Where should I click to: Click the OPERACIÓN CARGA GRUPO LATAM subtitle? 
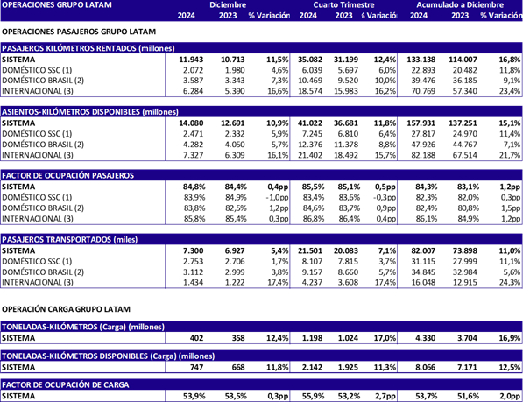[66, 309]
